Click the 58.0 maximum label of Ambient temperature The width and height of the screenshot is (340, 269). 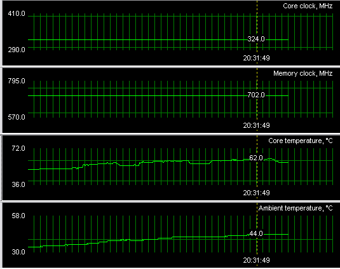[x=18, y=216]
